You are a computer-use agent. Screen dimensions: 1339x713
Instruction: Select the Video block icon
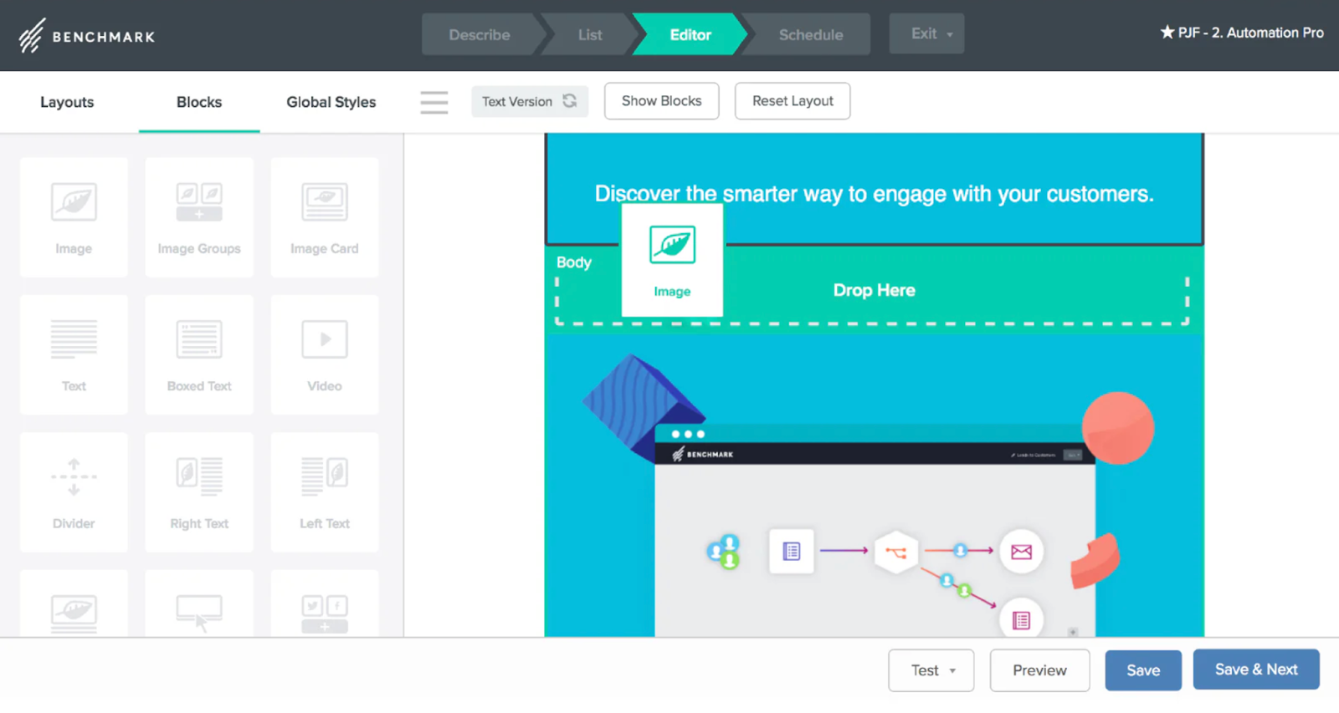[x=325, y=354]
